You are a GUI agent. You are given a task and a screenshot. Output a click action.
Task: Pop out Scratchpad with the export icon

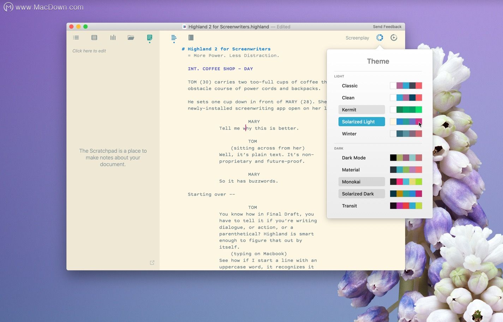152,263
